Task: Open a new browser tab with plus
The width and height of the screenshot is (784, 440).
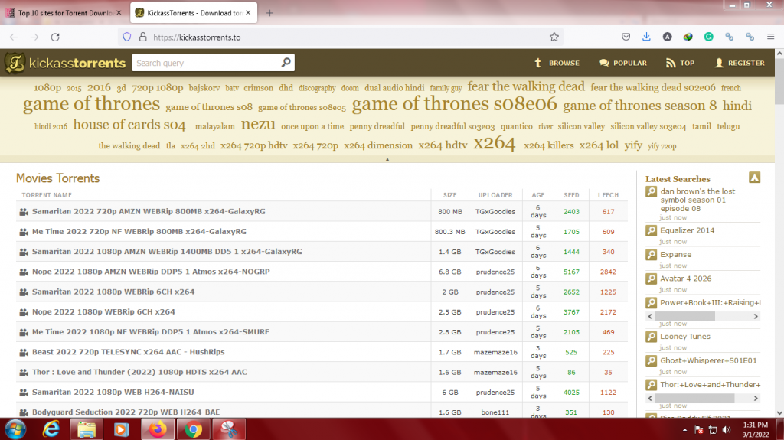Action: (269, 13)
